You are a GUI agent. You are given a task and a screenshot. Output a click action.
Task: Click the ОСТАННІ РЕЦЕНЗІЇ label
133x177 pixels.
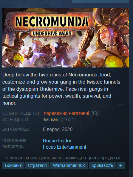click(x=21, y=113)
